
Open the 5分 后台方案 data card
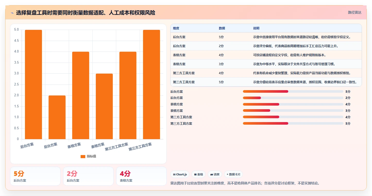coord(35,176)
